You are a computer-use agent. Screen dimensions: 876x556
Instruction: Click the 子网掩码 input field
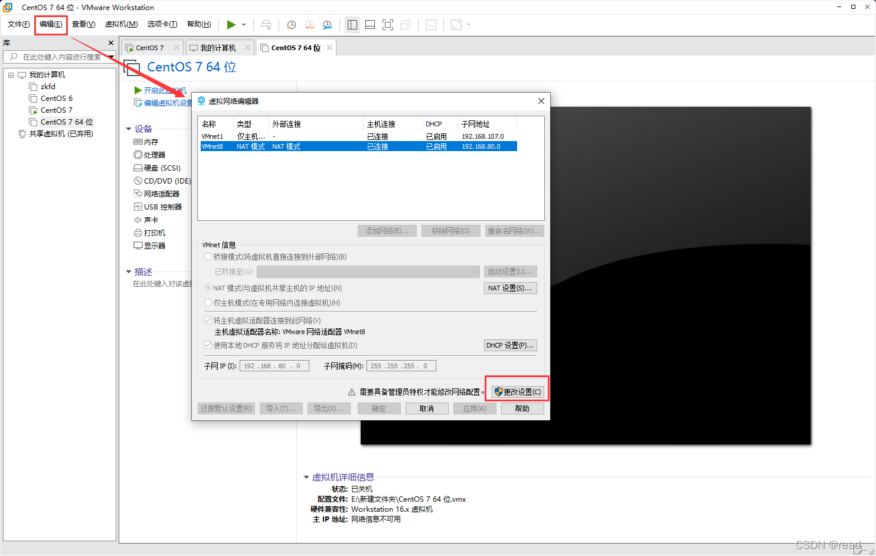point(401,366)
